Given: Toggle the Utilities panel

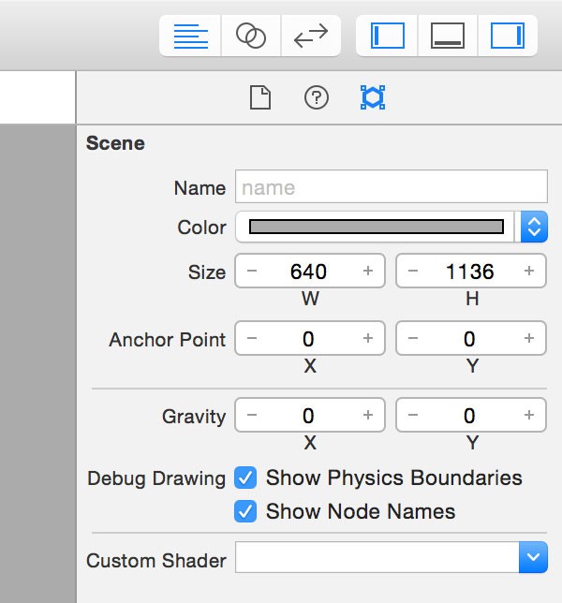Looking at the screenshot, I should pyautogui.click(x=508, y=37).
